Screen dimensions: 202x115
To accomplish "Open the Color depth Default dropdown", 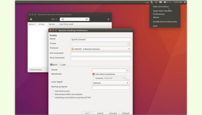I will [111, 83].
